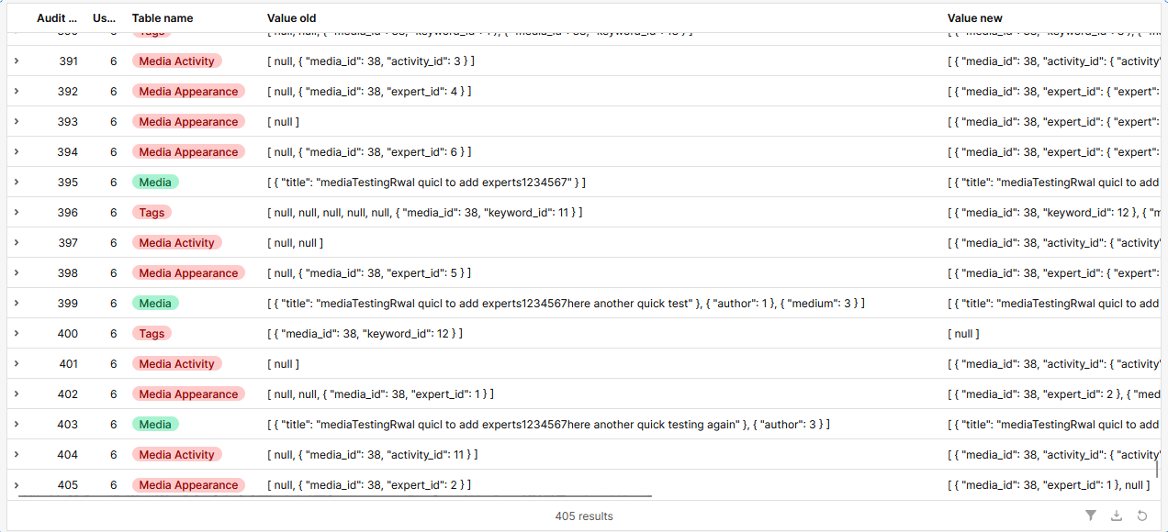Expand audit row 403

point(17,425)
